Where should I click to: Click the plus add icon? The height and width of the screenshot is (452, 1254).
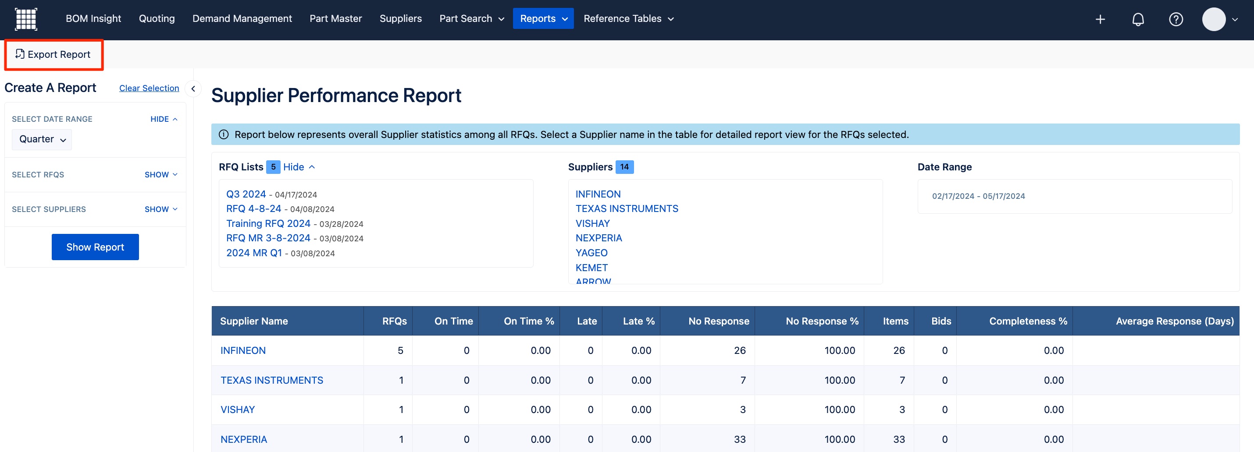(1100, 19)
